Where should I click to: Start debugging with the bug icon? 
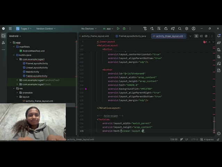tap(124, 29)
